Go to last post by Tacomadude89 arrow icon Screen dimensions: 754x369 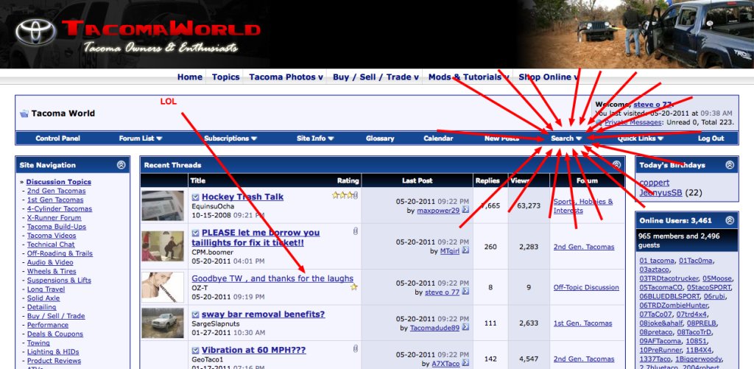[x=465, y=328]
